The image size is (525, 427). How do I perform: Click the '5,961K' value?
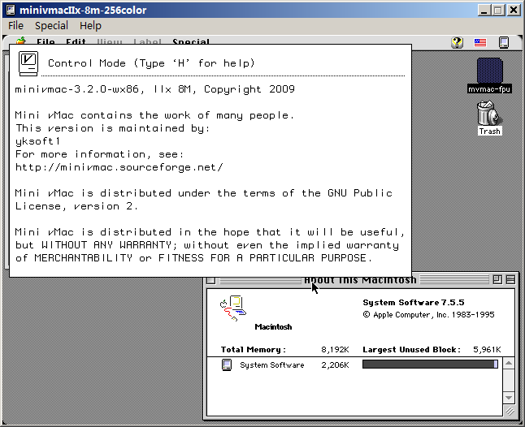point(487,350)
